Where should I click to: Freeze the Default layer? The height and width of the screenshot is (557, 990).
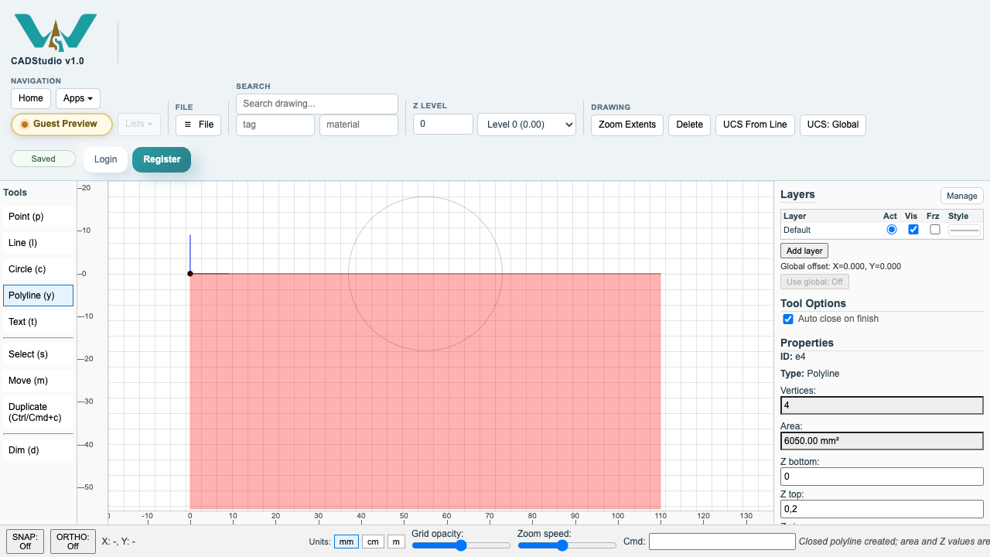tap(935, 230)
